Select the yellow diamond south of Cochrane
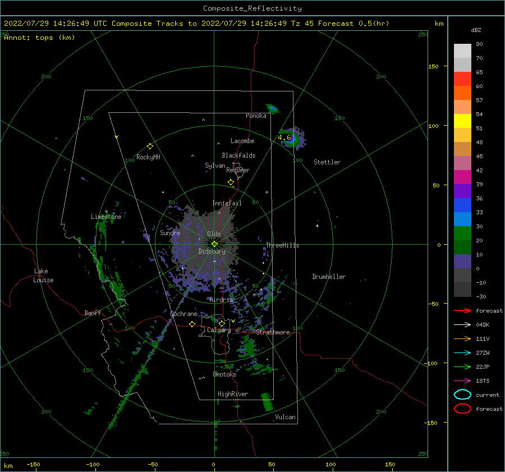This screenshot has height=472, width=505. click(x=192, y=324)
